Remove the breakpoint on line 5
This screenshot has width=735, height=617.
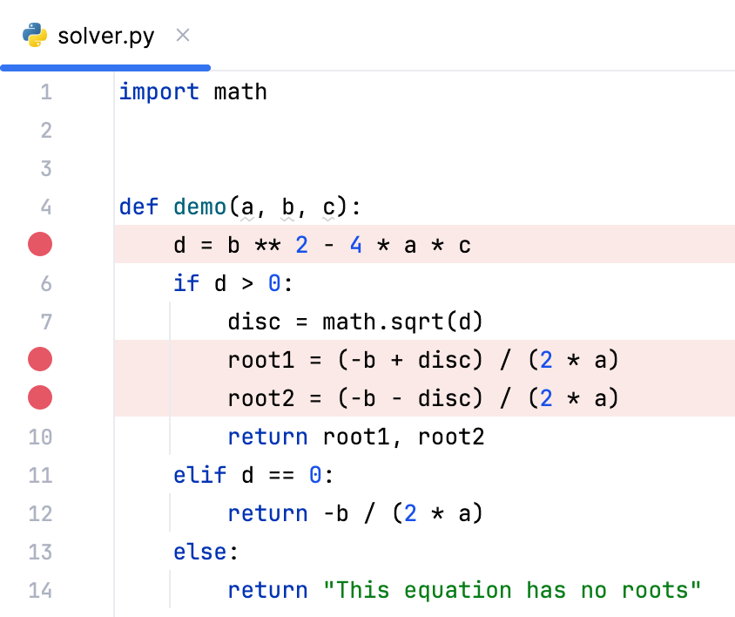click(x=39, y=244)
